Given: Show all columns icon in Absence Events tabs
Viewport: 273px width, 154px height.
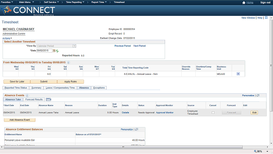Looking at the screenshot, I should [x=48, y=100].
